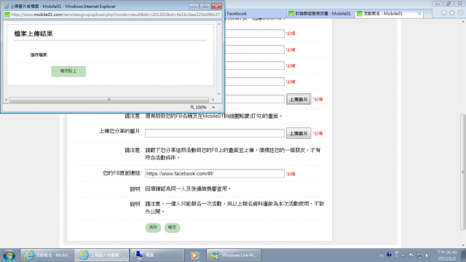Click the shared-picture file path field
Viewport: 466px width, 262px height.
(x=215, y=133)
